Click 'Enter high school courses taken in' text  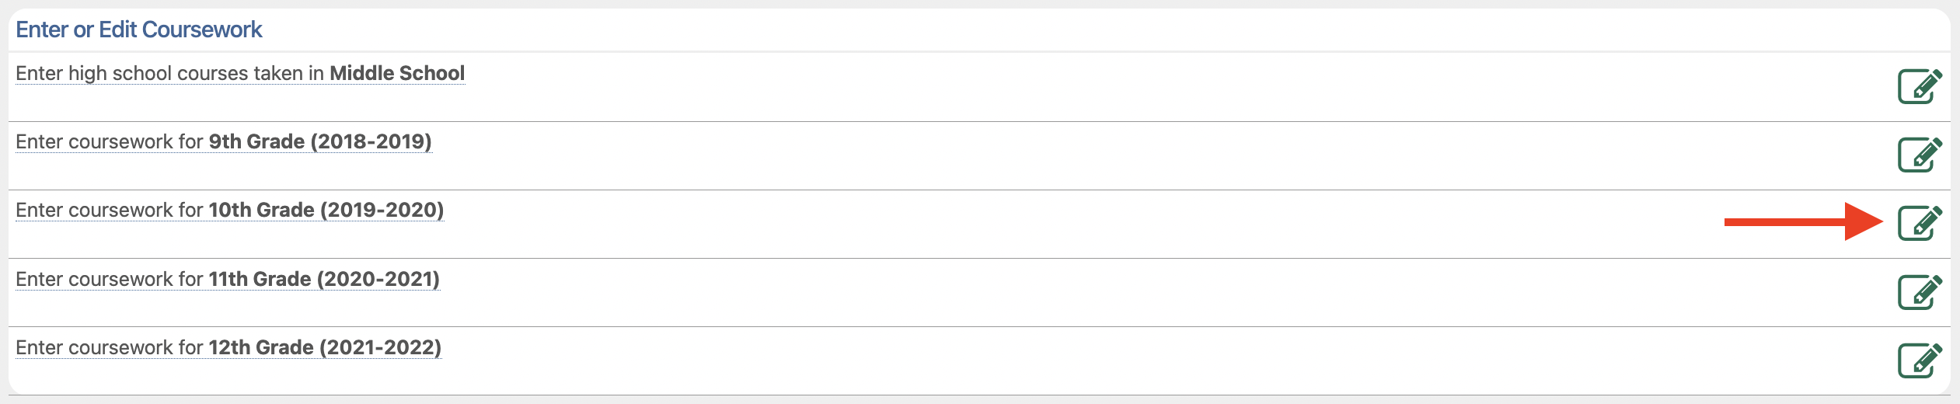(x=169, y=74)
